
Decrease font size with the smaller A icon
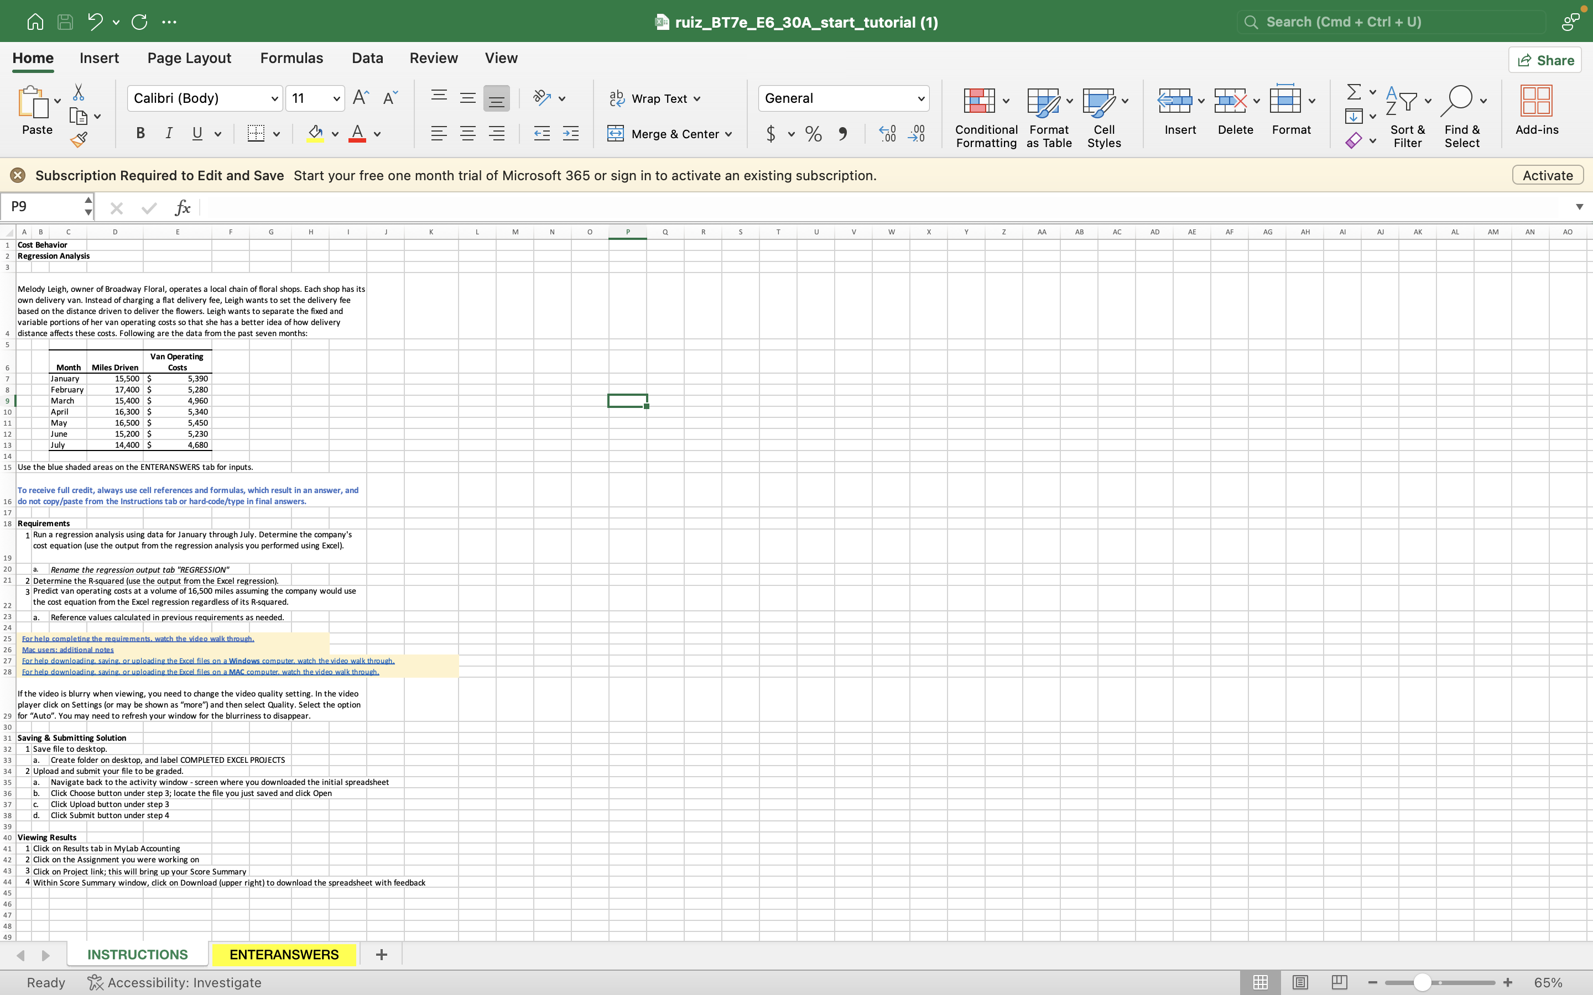click(x=391, y=98)
